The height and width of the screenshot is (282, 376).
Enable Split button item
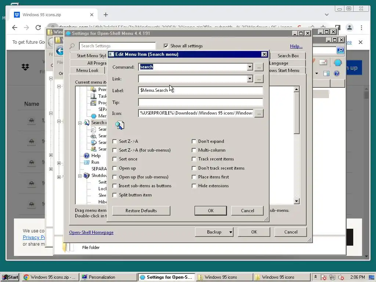click(115, 195)
